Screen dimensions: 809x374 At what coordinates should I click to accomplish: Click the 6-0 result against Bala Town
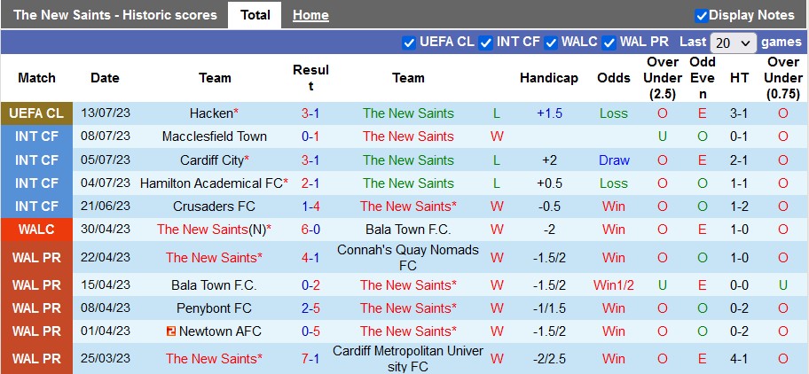pyautogui.click(x=310, y=230)
